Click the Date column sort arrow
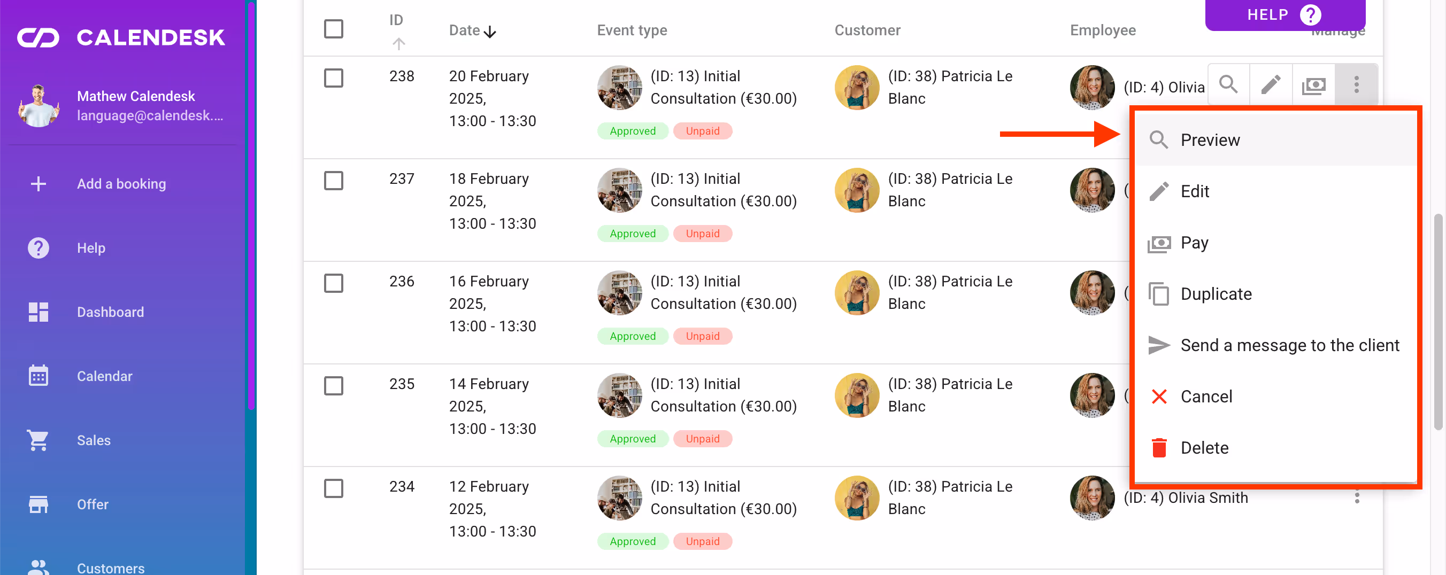This screenshot has width=1446, height=575. 490,32
